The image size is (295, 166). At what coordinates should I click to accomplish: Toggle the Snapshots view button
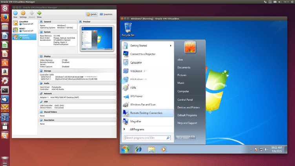pyautogui.click(x=106, y=14)
